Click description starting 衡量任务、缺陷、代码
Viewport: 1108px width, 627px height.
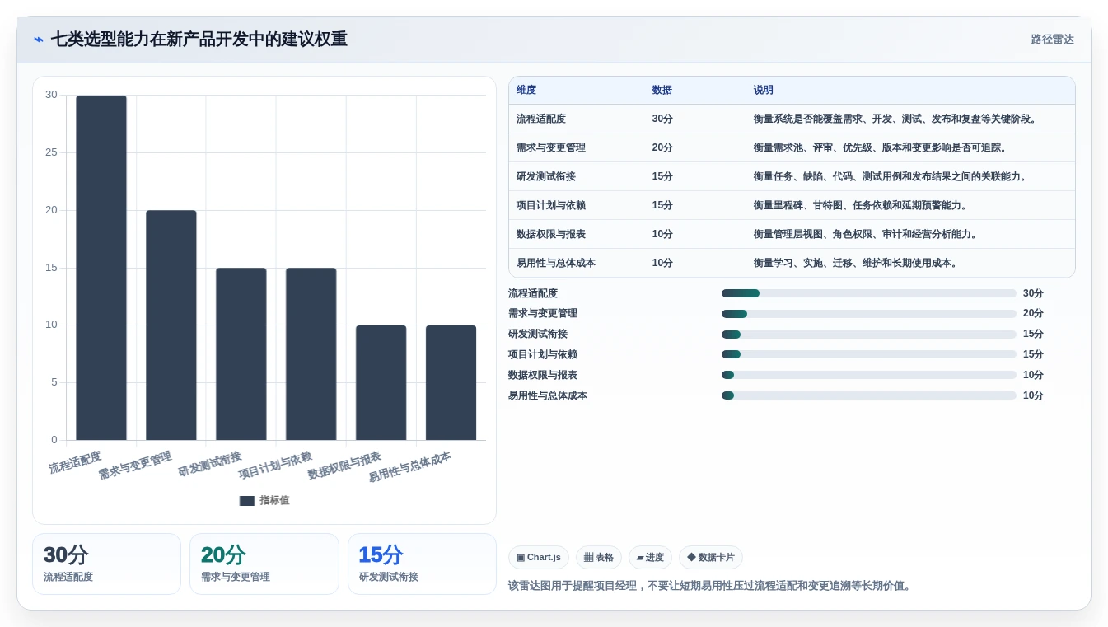890,176
